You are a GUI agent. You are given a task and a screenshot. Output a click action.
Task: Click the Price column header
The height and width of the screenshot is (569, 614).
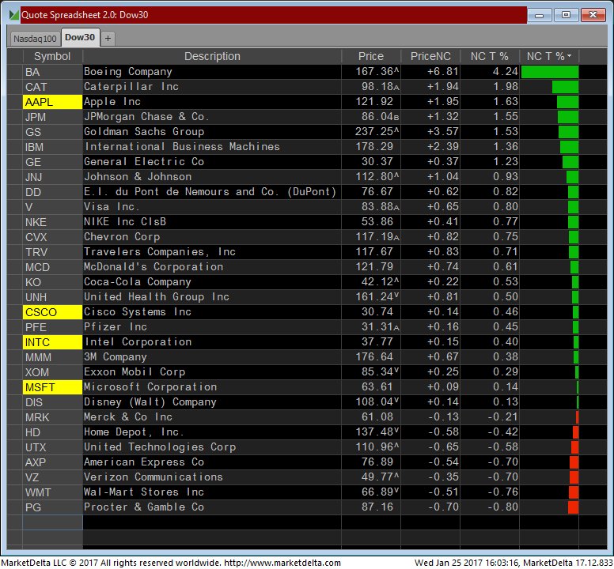point(371,56)
